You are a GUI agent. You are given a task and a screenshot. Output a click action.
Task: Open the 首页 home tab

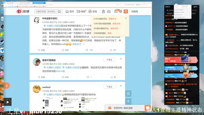[x=70, y=11]
